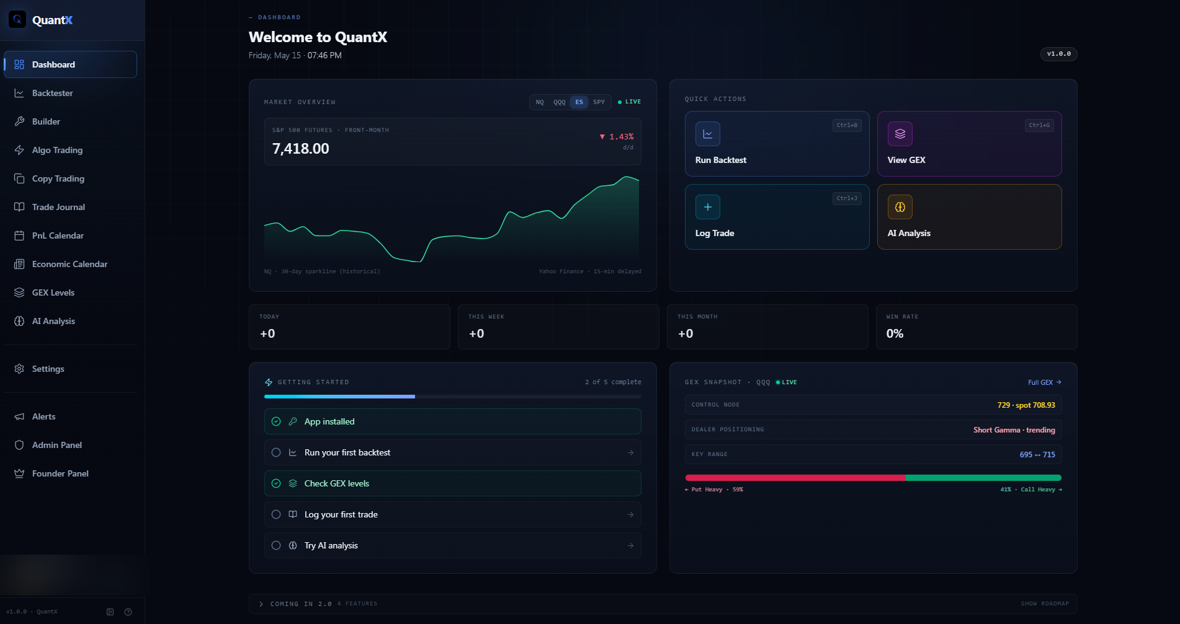The height and width of the screenshot is (624, 1180).
Task: Click the 1.43% daily change value
Action: (617, 137)
